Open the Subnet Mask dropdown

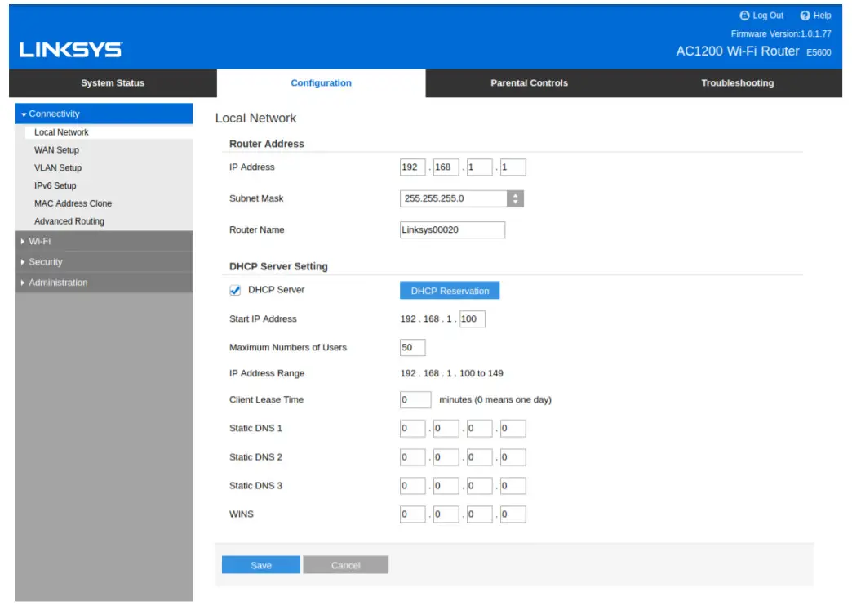(515, 198)
